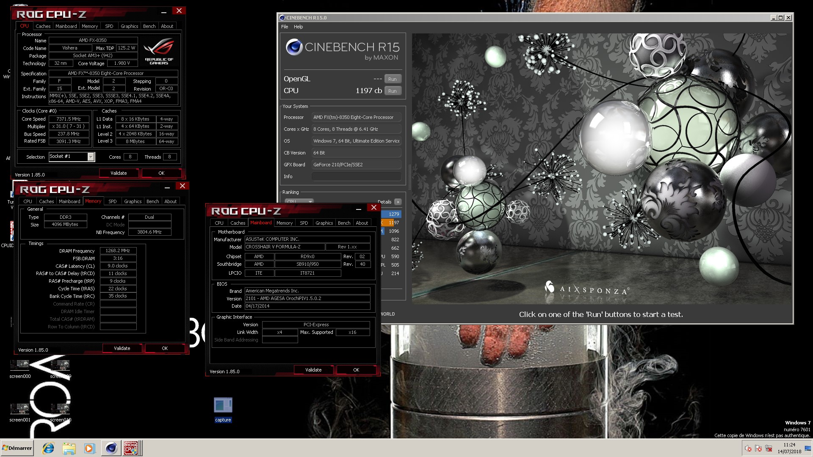Select the capture desktop icon
813x457 pixels.
tap(223, 410)
